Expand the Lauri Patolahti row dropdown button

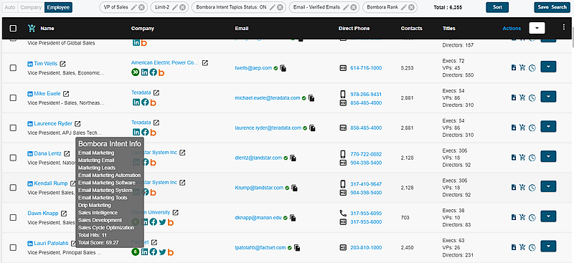[x=548, y=247]
